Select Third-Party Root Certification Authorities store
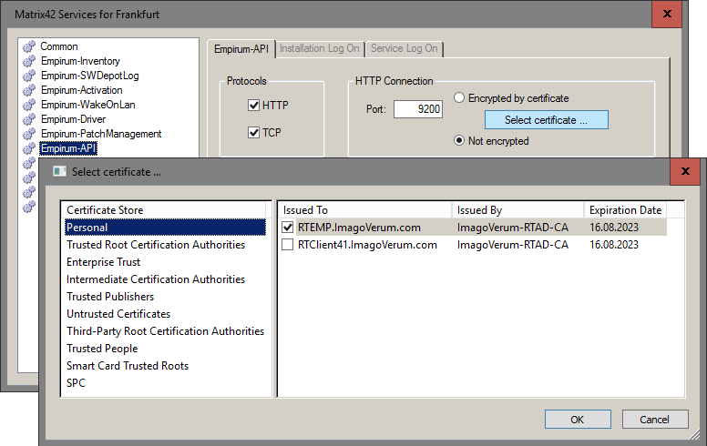The height and width of the screenshot is (446, 707). pos(165,331)
